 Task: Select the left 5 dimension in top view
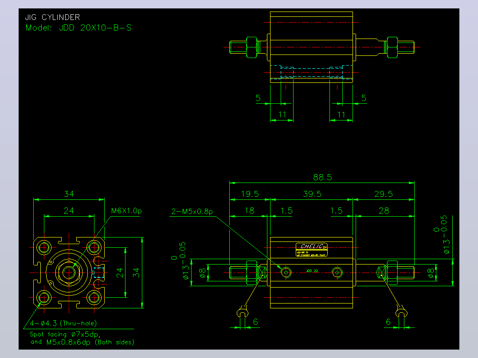pos(258,98)
